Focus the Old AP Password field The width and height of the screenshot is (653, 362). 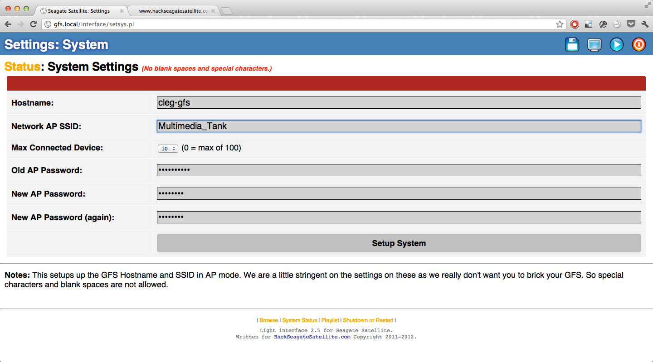[399, 170]
